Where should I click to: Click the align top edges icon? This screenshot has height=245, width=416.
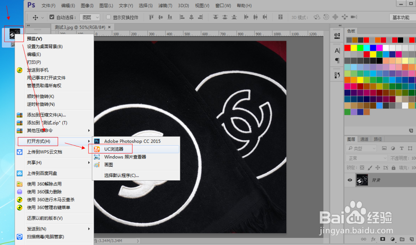[x=151, y=17]
